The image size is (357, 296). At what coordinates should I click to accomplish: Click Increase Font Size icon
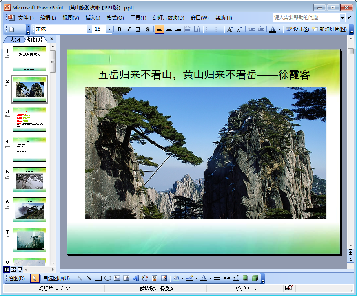pyautogui.click(x=230, y=29)
